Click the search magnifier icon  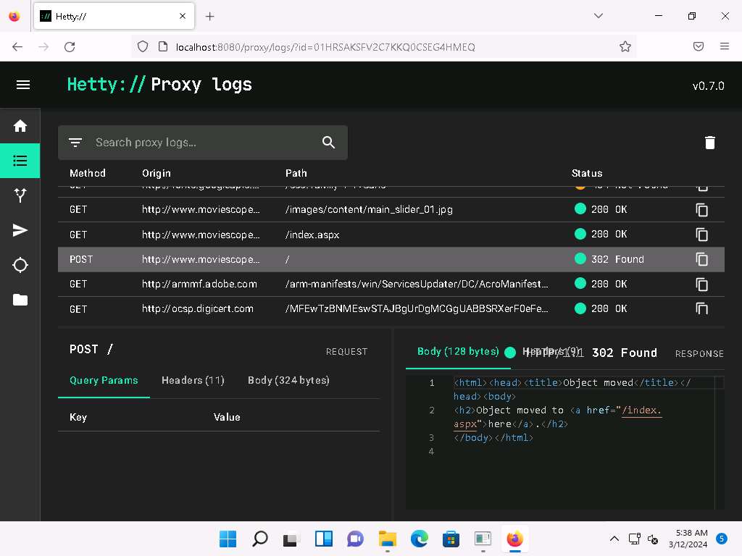pyautogui.click(x=328, y=143)
